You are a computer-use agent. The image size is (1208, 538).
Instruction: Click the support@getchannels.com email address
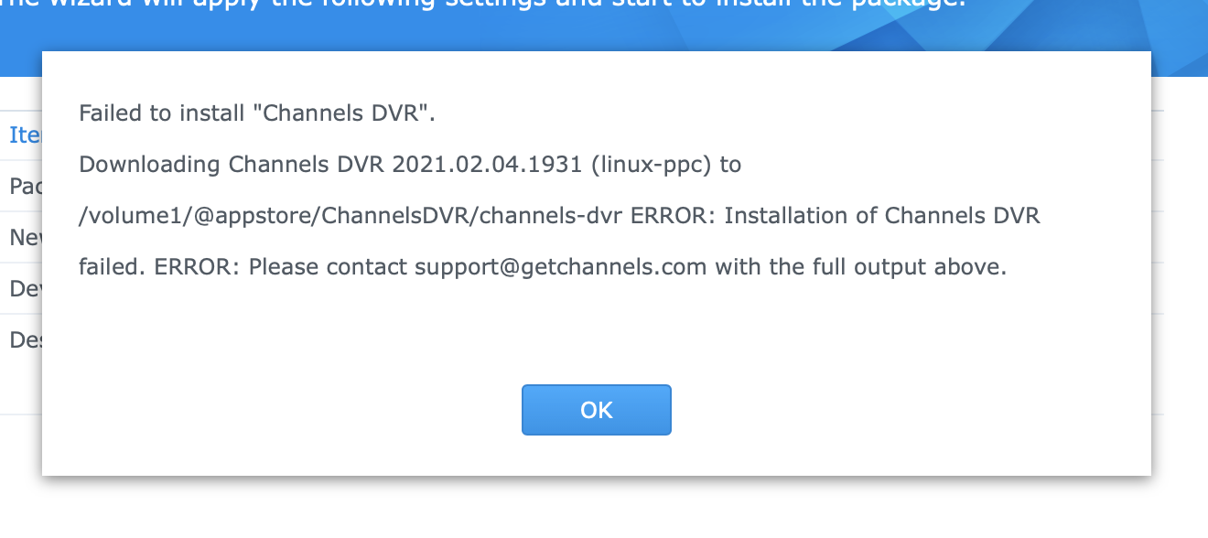point(560,268)
